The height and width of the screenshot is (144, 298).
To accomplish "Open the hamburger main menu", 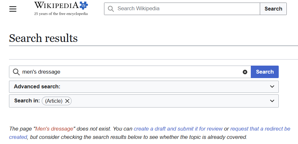I will click(x=13, y=9).
